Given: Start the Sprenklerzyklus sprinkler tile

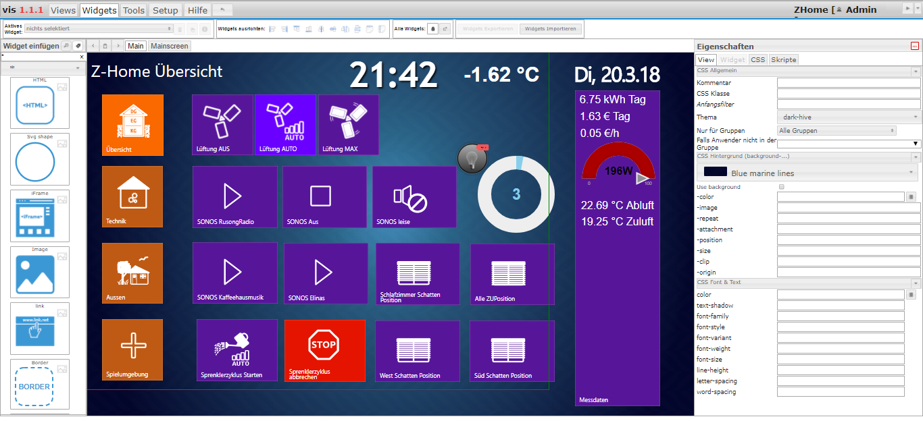Looking at the screenshot, I should pyautogui.click(x=236, y=350).
